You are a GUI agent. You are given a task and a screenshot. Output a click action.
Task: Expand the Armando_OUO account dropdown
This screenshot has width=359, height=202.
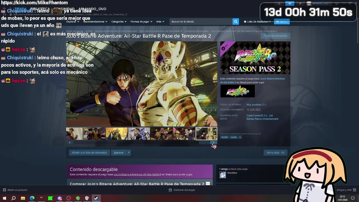[x=330, y=3]
